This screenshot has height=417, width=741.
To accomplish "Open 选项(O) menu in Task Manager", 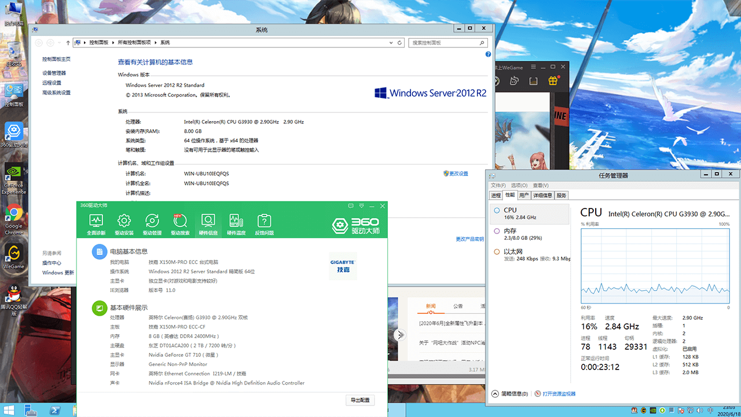I will pos(519,185).
